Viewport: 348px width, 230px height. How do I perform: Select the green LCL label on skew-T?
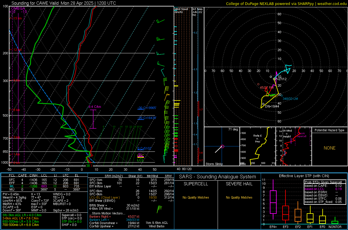click(x=140, y=160)
